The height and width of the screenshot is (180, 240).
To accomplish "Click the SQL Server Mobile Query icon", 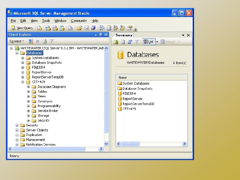I will coord(70,28).
